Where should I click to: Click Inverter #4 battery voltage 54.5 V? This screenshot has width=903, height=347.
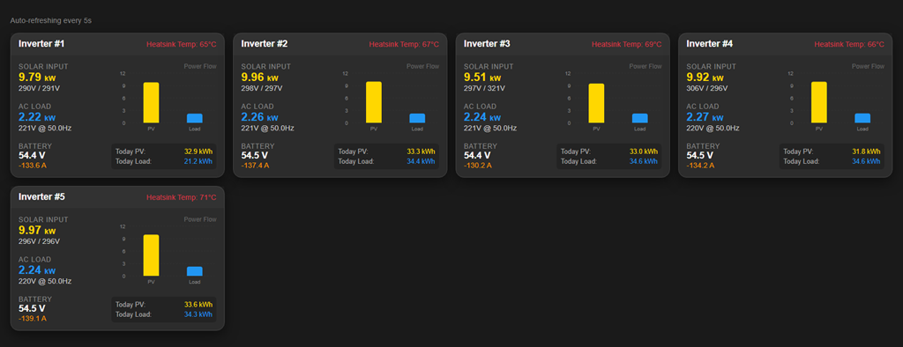pyautogui.click(x=699, y=155)
